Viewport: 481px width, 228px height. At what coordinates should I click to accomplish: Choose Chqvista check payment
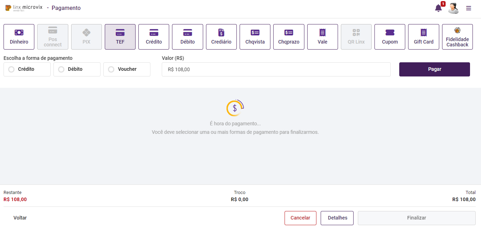tap(255, 37)
